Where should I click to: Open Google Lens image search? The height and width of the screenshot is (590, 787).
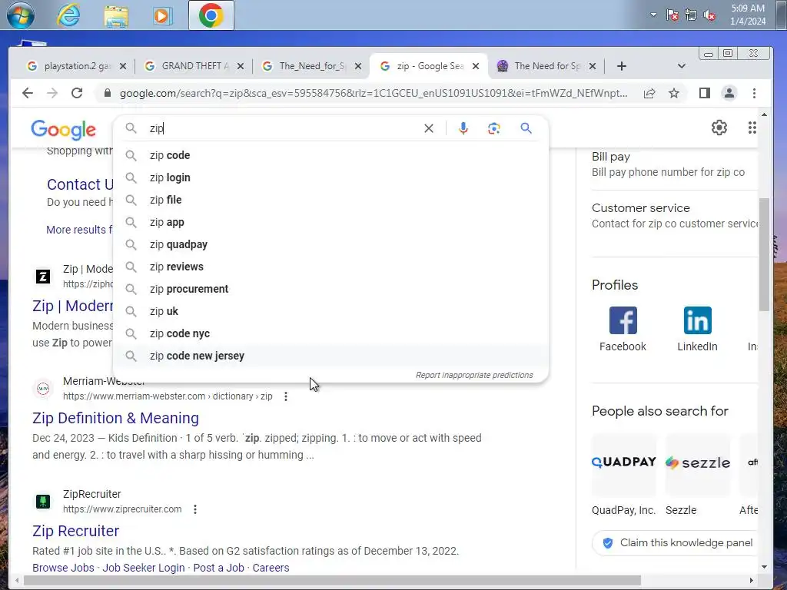coord(494,128)
